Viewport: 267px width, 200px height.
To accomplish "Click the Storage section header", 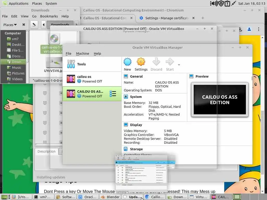I will (136, 149).
